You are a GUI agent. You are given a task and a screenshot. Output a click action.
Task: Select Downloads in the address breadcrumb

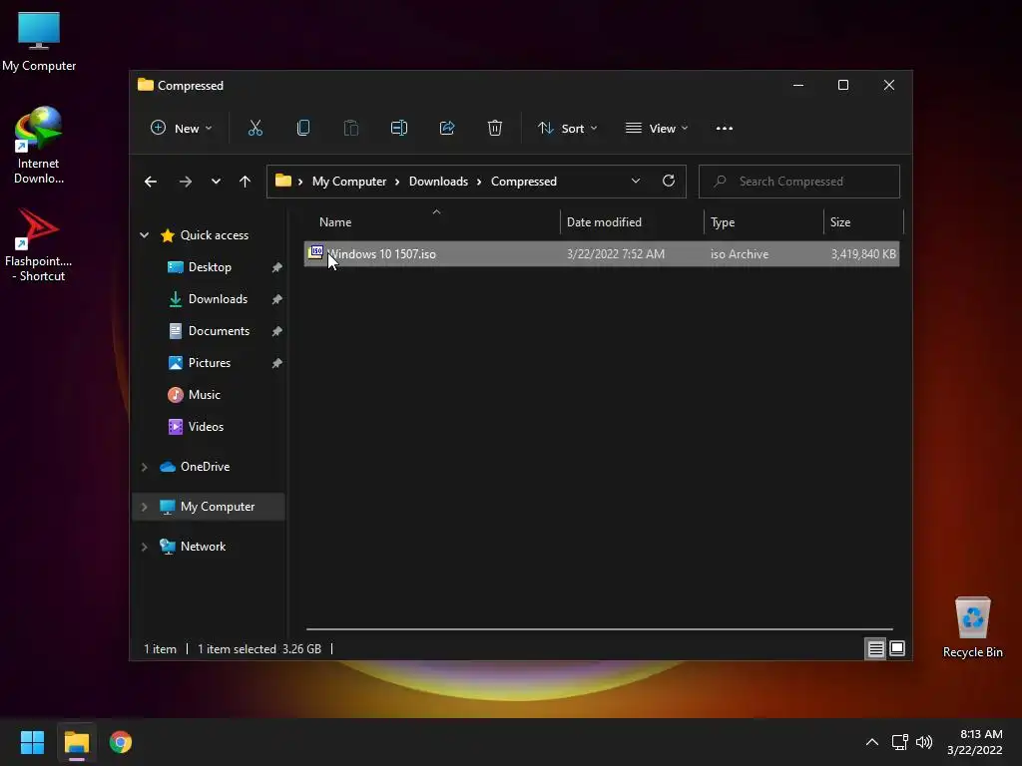(x=439, y=182)
